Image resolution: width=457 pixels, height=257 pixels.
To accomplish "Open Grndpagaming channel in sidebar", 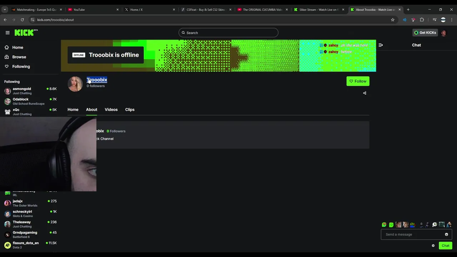I will tap(30, 235).
